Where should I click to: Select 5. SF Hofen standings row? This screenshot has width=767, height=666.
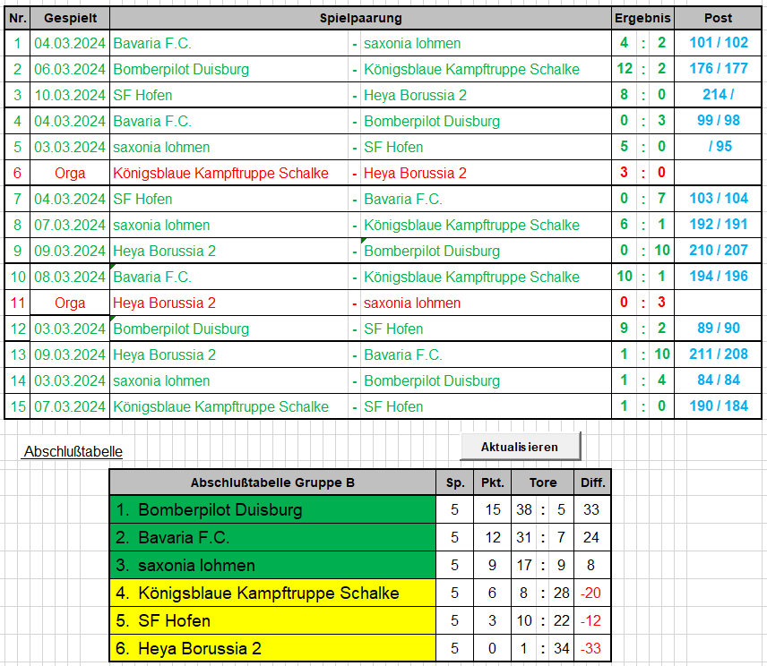[272, 620]
